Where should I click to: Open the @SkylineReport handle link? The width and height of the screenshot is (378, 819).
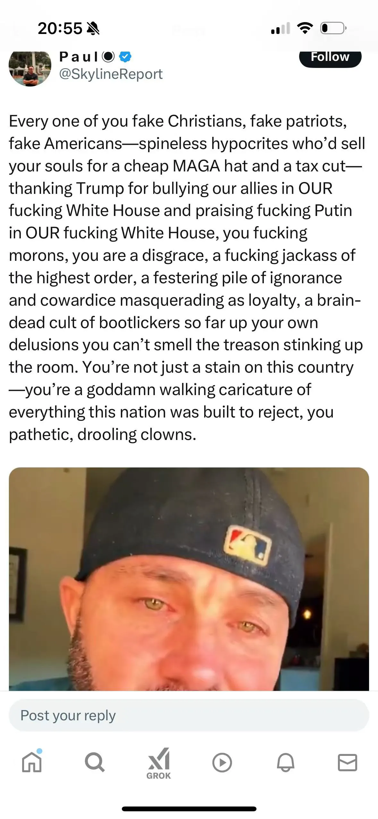(x=111, y=74)
